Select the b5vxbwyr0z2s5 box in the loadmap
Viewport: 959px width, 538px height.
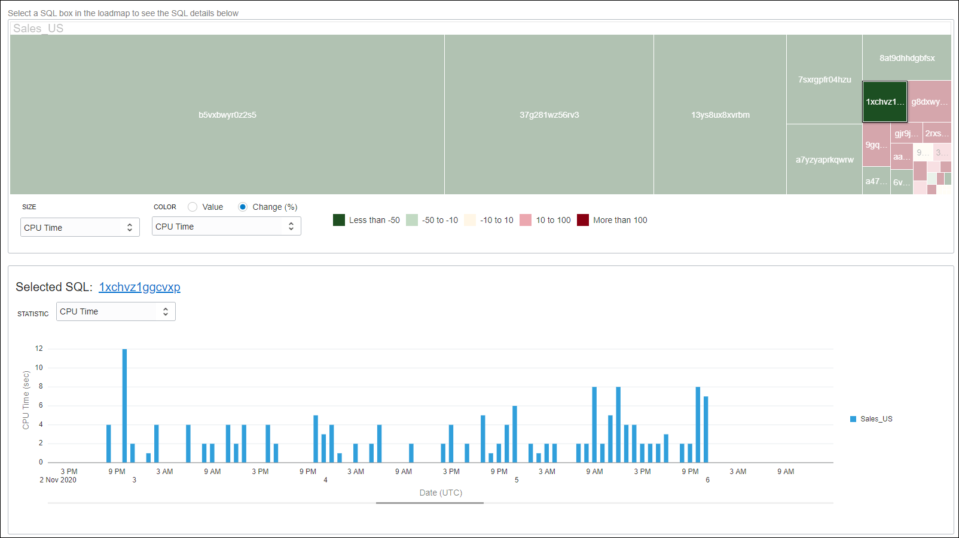[x=227, y=114]
